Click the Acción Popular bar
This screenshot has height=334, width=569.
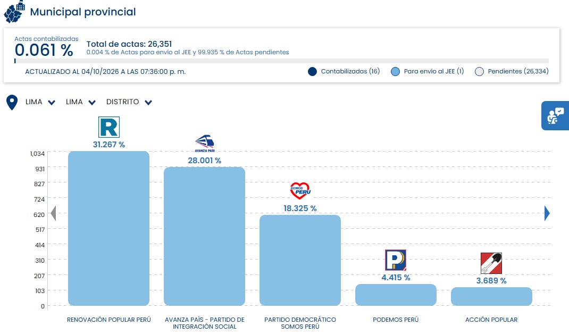coord(492,297)
